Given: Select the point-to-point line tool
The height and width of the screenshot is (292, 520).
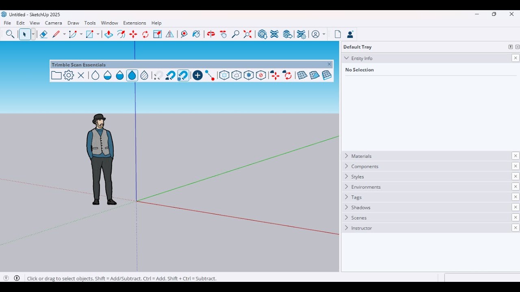Looking at the screenshot, I should tap(210, 75).
